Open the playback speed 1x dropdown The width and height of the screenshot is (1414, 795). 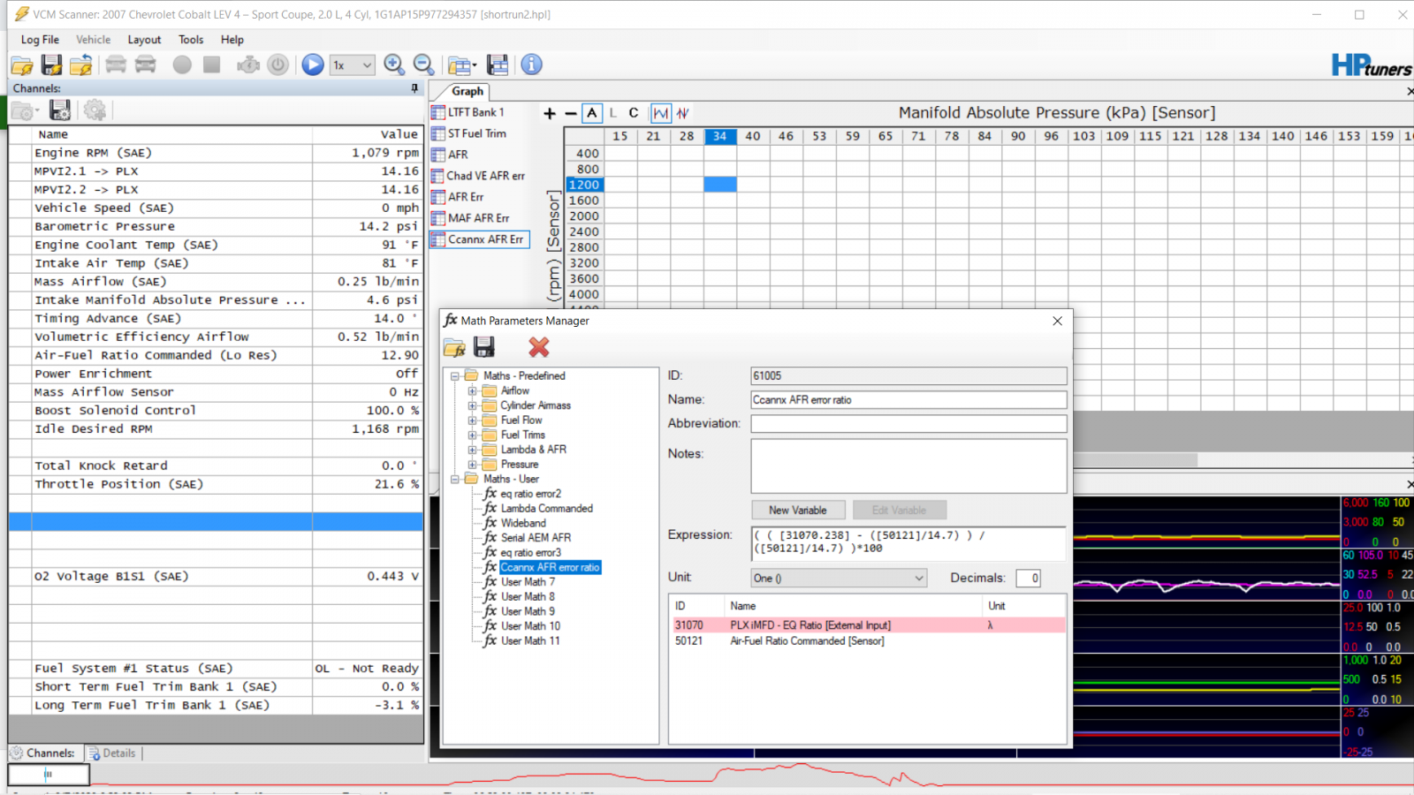coord(353,64)
